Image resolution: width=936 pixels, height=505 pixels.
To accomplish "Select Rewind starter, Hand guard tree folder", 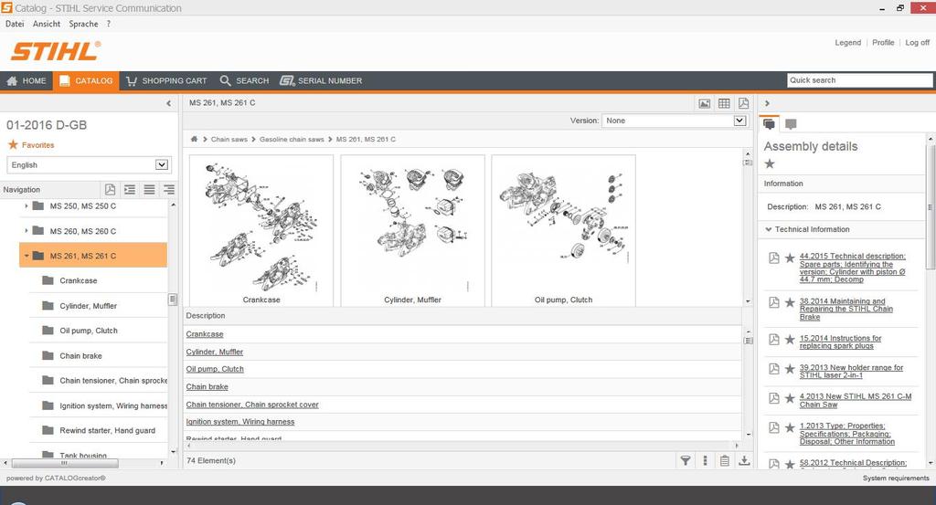I will coord(107,430).
